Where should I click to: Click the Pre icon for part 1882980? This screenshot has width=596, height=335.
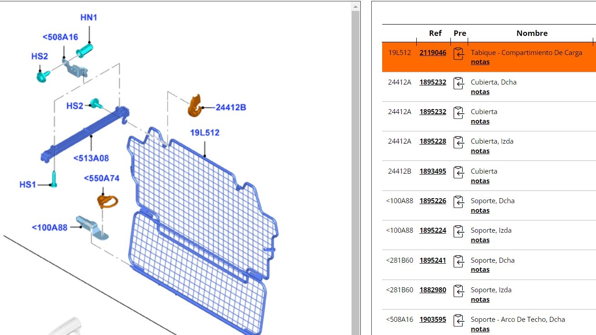[459, 290]
